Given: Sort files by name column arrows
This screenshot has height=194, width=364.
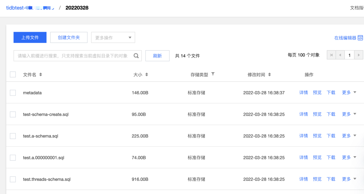Looking at the screenshot, I should point(41,75).
